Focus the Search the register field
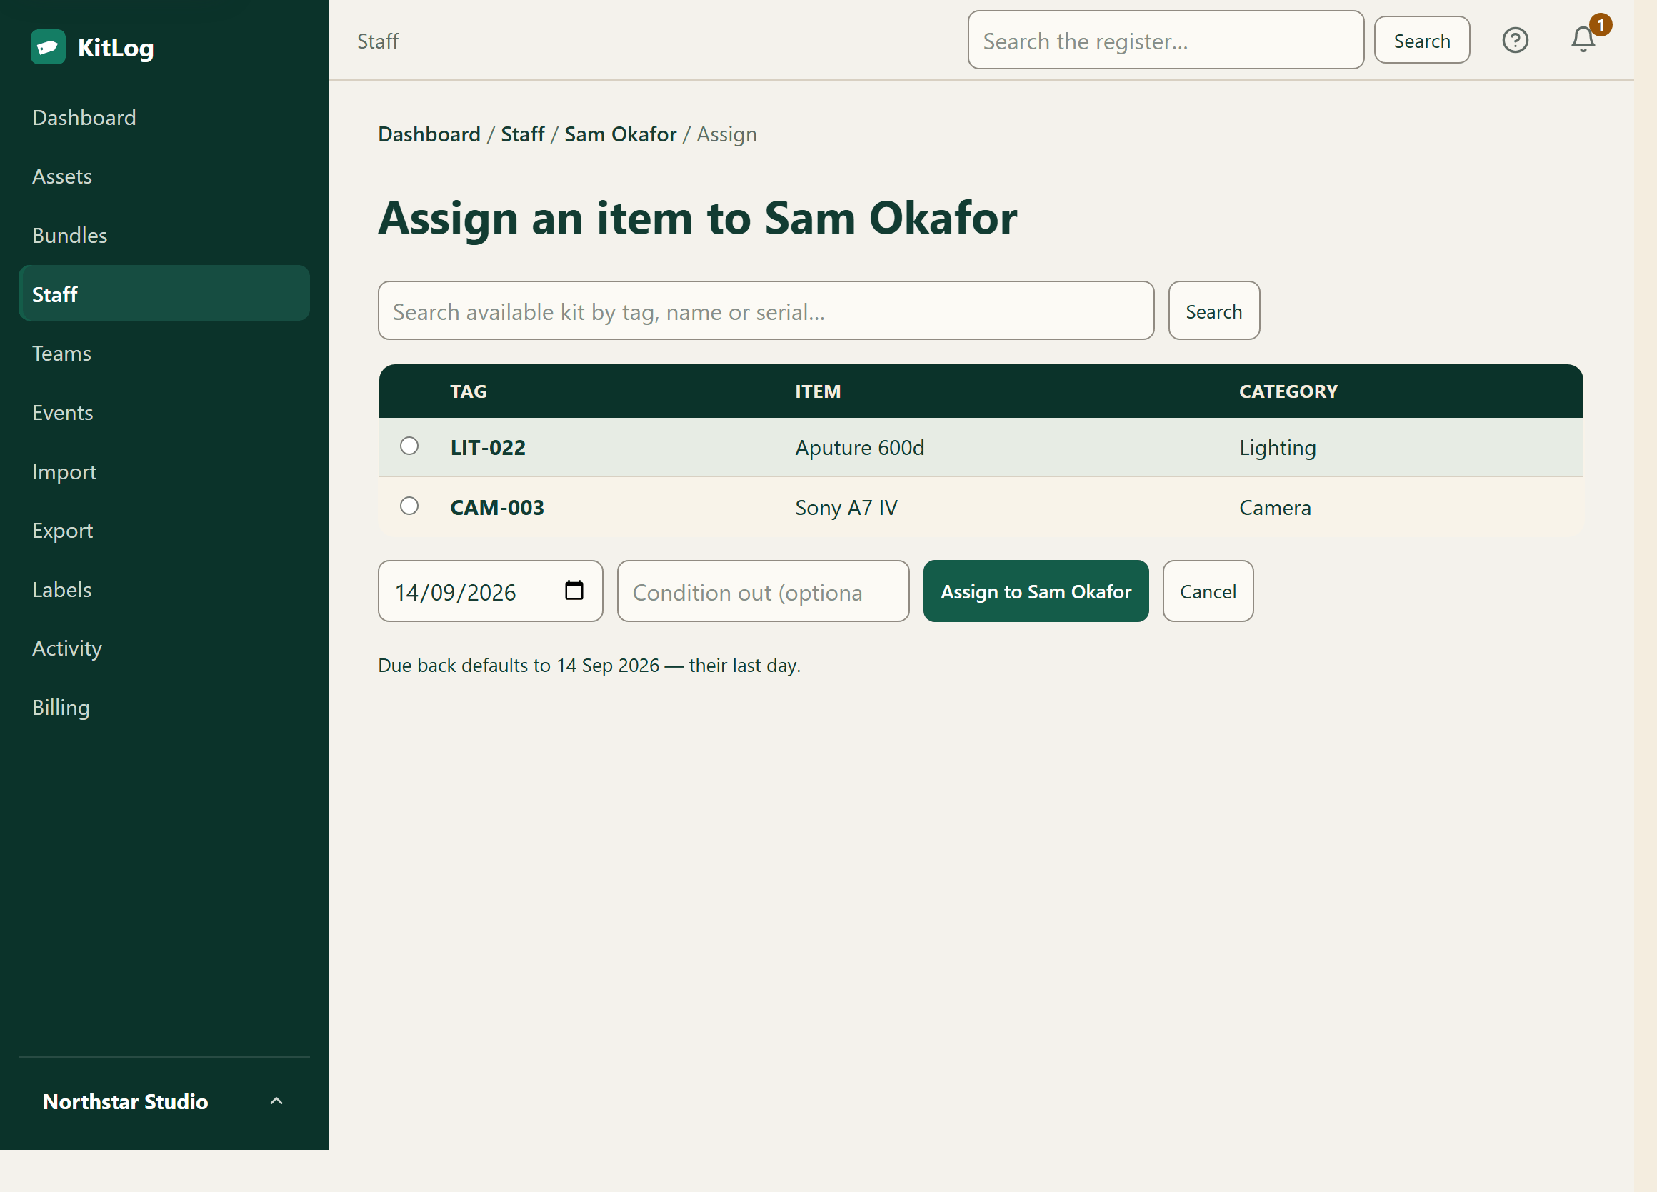1657x1192 pixels. click(x=1166, y=41)
